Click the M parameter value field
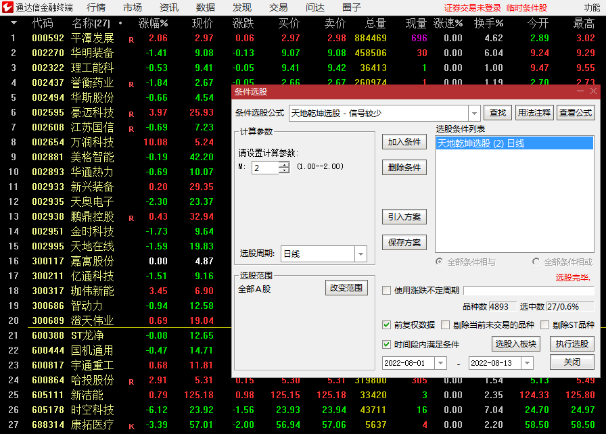Screen dimensions: 606x434 pos(265,168)
